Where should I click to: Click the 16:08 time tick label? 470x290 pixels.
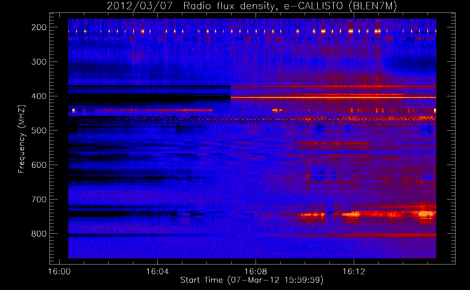pyautogui.click(x=256, y=272)
